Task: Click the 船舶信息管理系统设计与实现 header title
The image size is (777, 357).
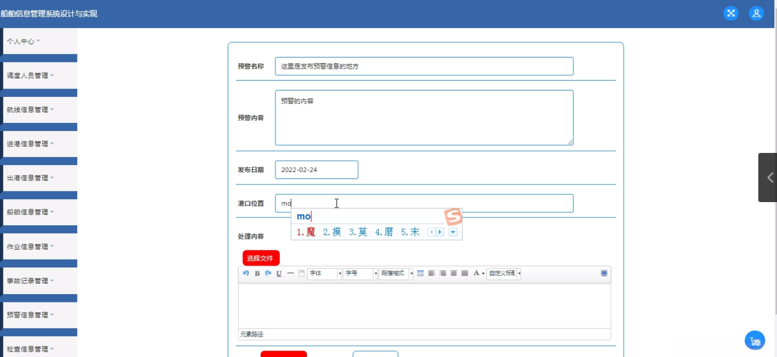Action: tap(49, 14)
